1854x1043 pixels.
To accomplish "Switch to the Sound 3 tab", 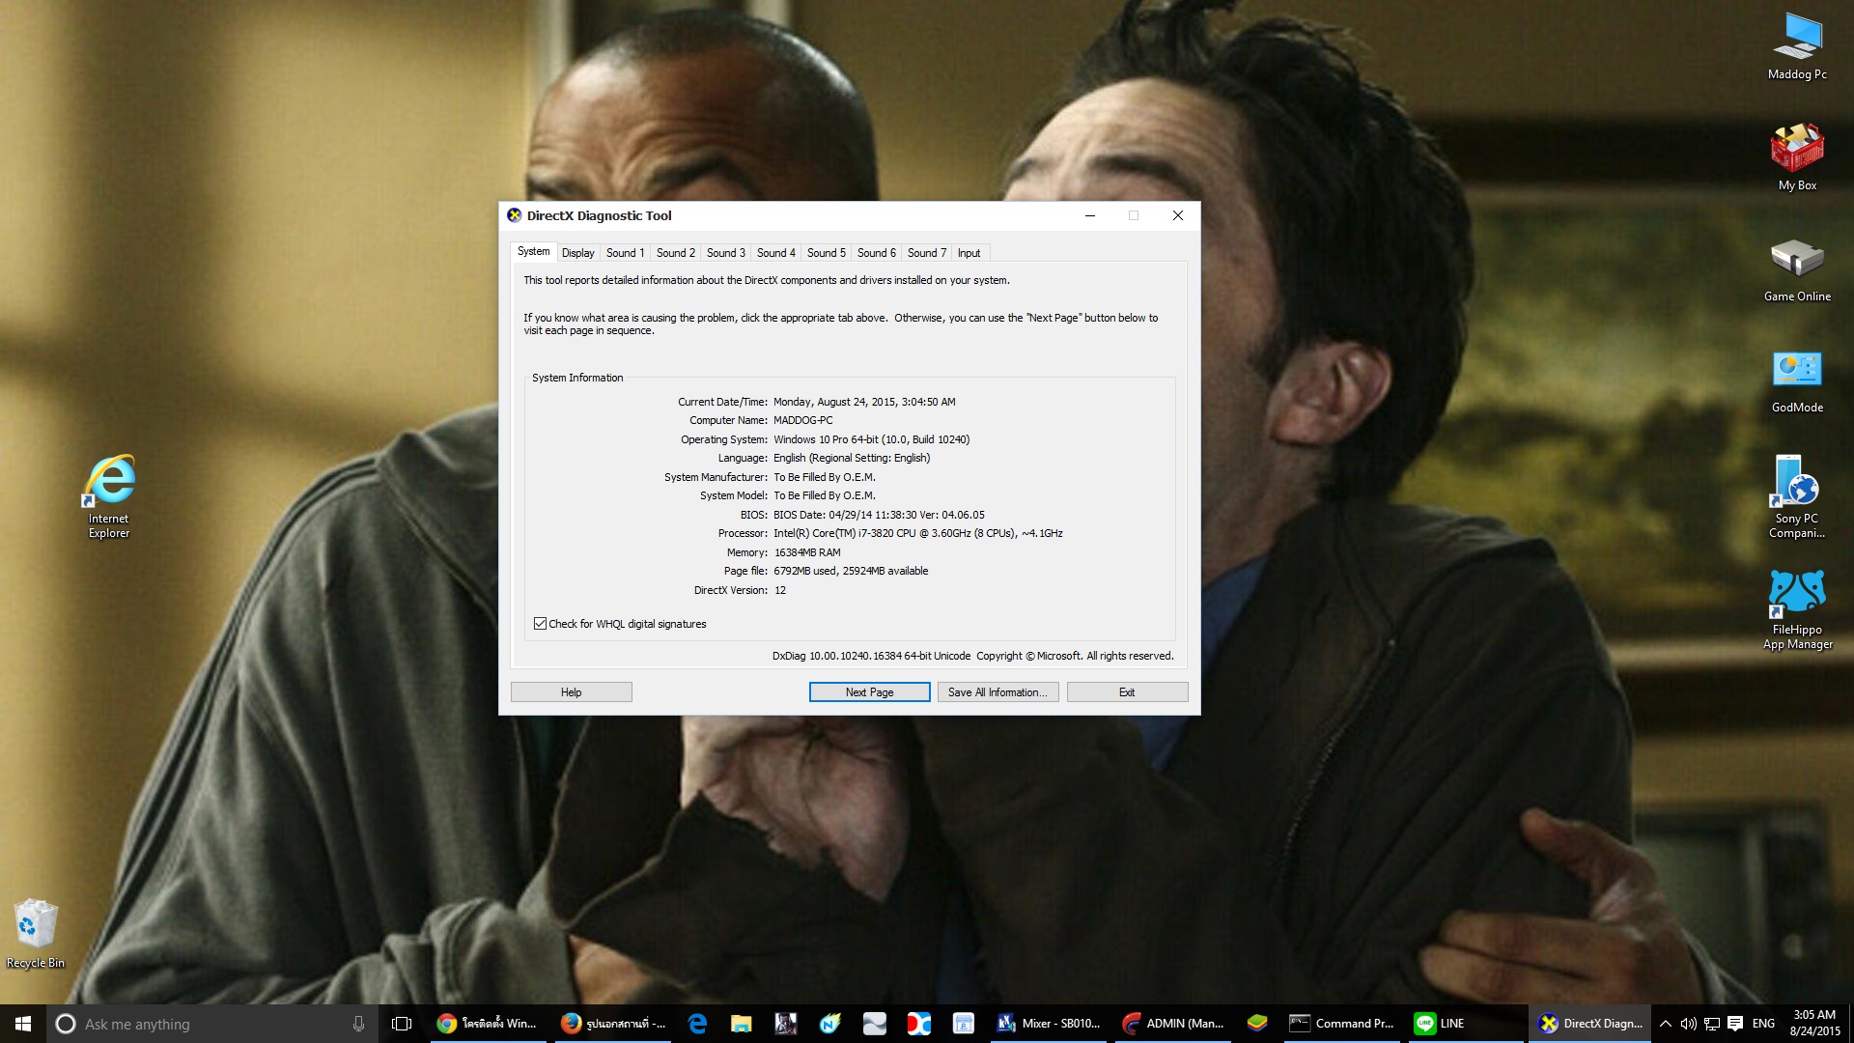I will [x=725, y=253].
